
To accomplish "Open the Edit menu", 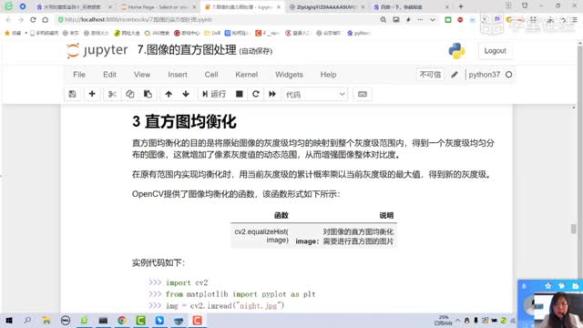I will (x=109, y=75).
